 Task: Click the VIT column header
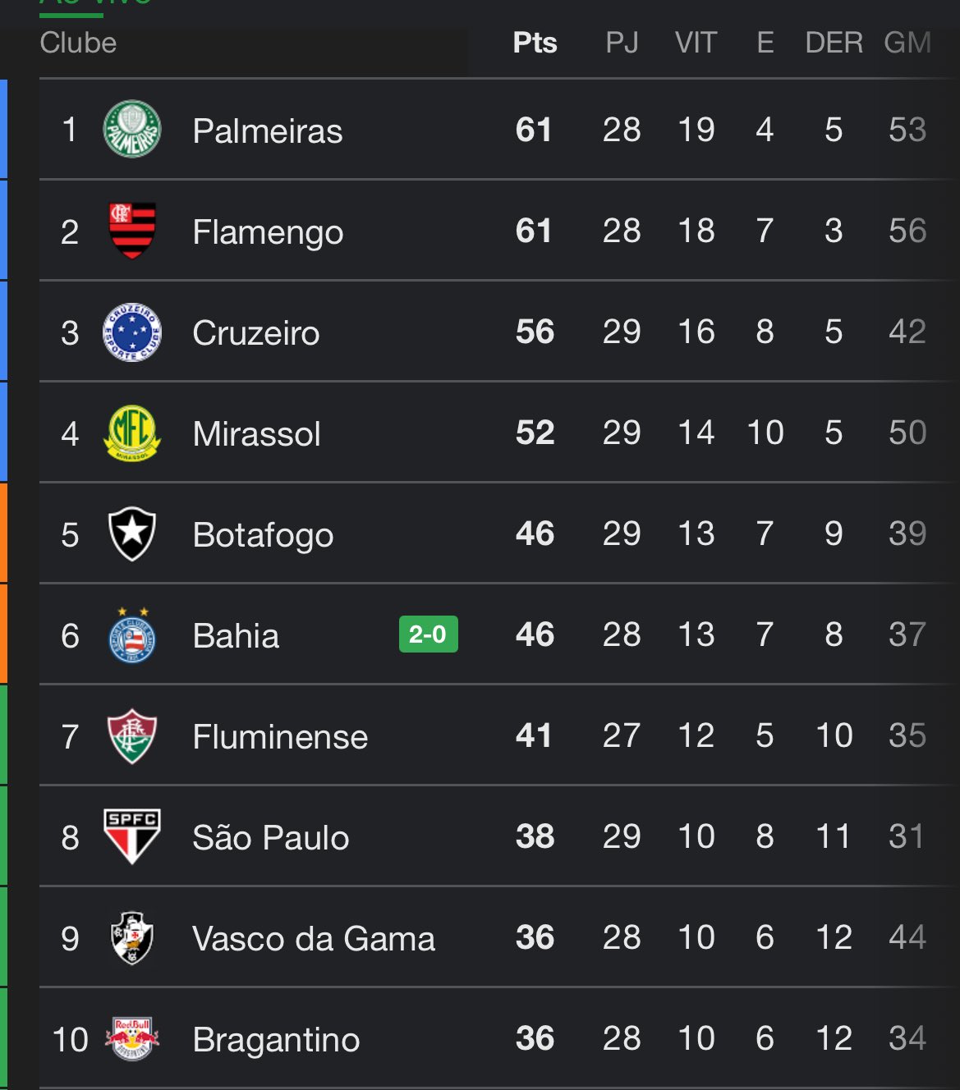tap(696, 43)
